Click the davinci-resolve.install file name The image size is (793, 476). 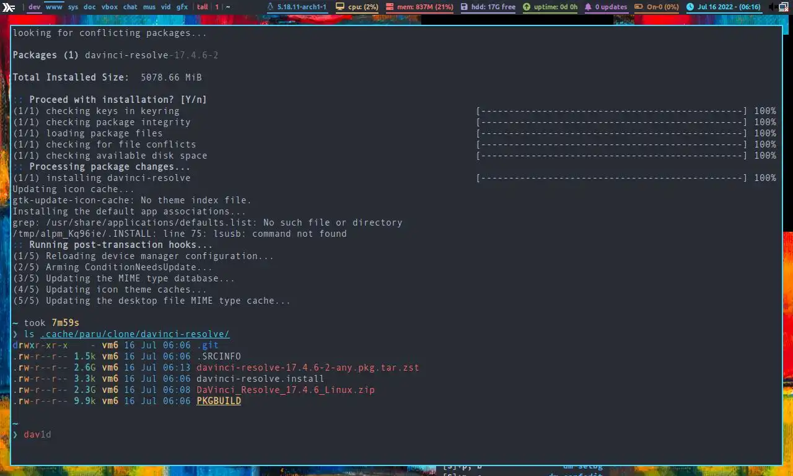260,379
